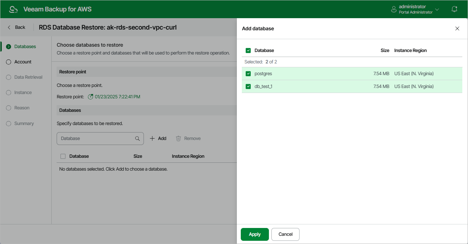Toggle the select-all checkbox in Add database
Image resolution: width=468 pixels, height=244 pixels.
[x=248, y=51]
